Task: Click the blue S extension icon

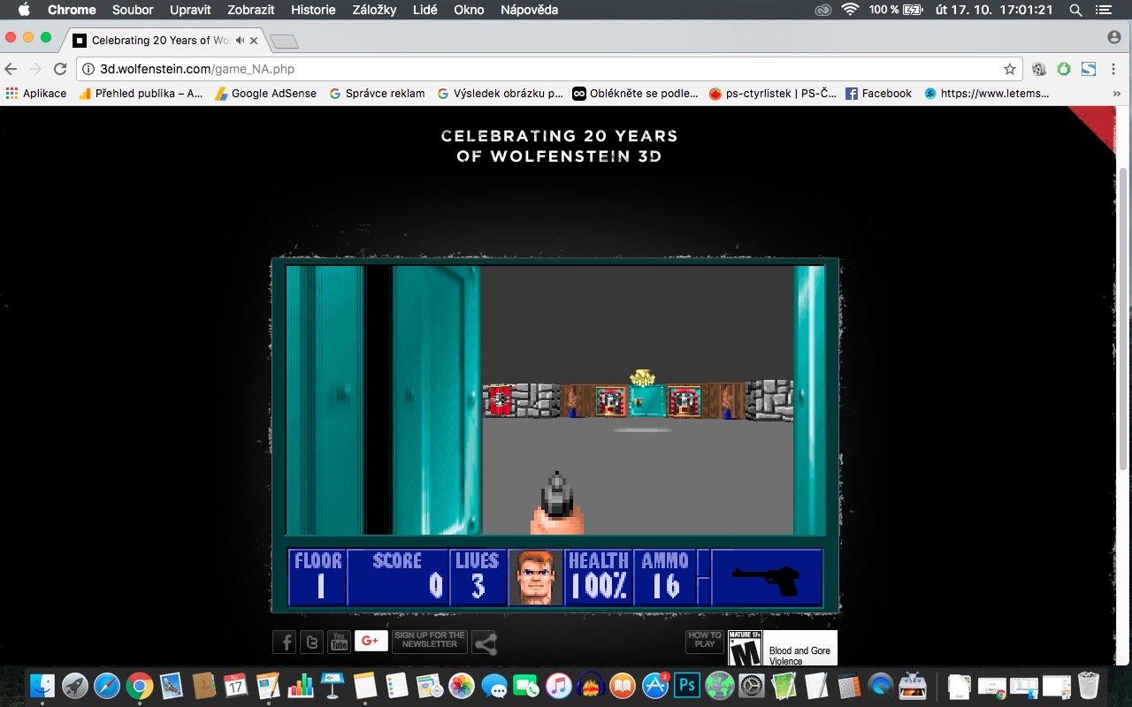Action: point(1089,69)
